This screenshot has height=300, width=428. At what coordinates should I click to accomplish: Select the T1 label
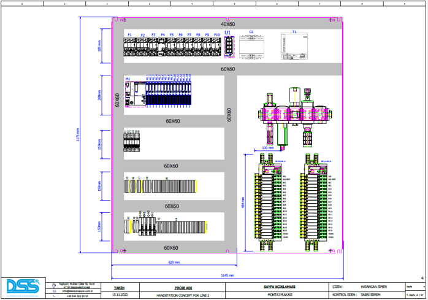click(294, 32)
